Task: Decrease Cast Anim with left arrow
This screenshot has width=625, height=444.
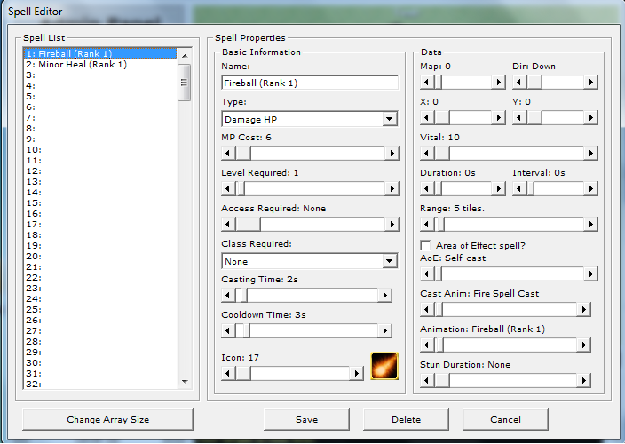Action: click(x=427, y=309)
